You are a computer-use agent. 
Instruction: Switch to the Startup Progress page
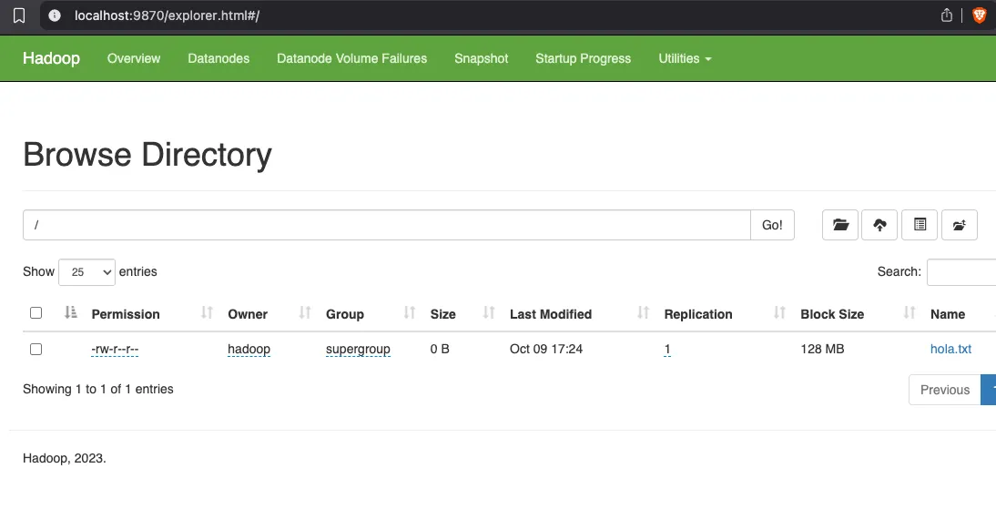tap(583, 58)
